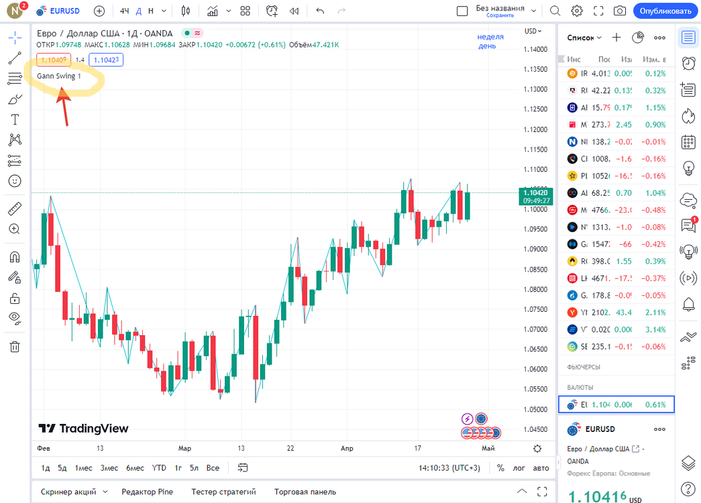
Task: Open time axis settings gear
Action: click(537, 449)
